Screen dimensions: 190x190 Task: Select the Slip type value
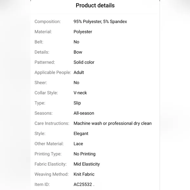77,103
